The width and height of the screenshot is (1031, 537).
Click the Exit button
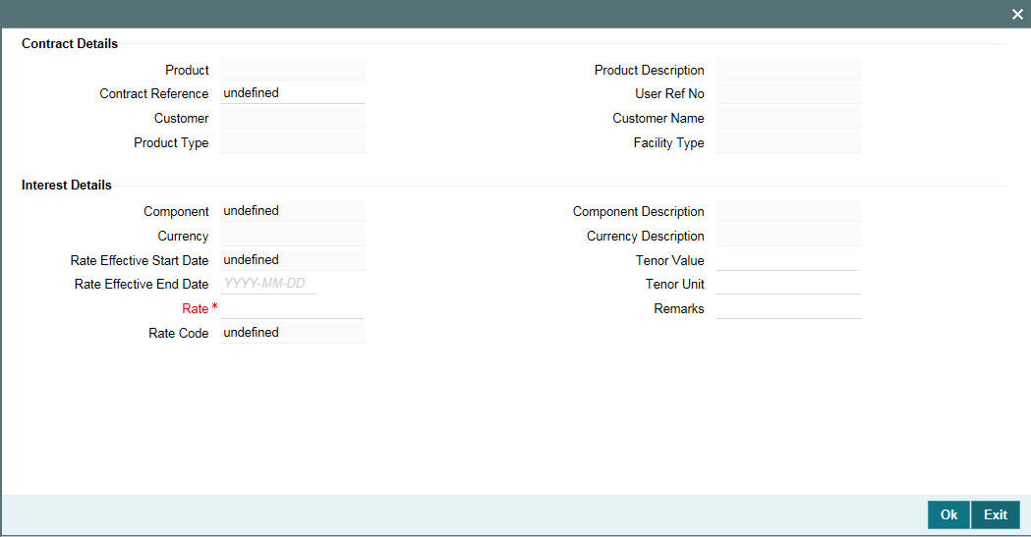[996, 514]
